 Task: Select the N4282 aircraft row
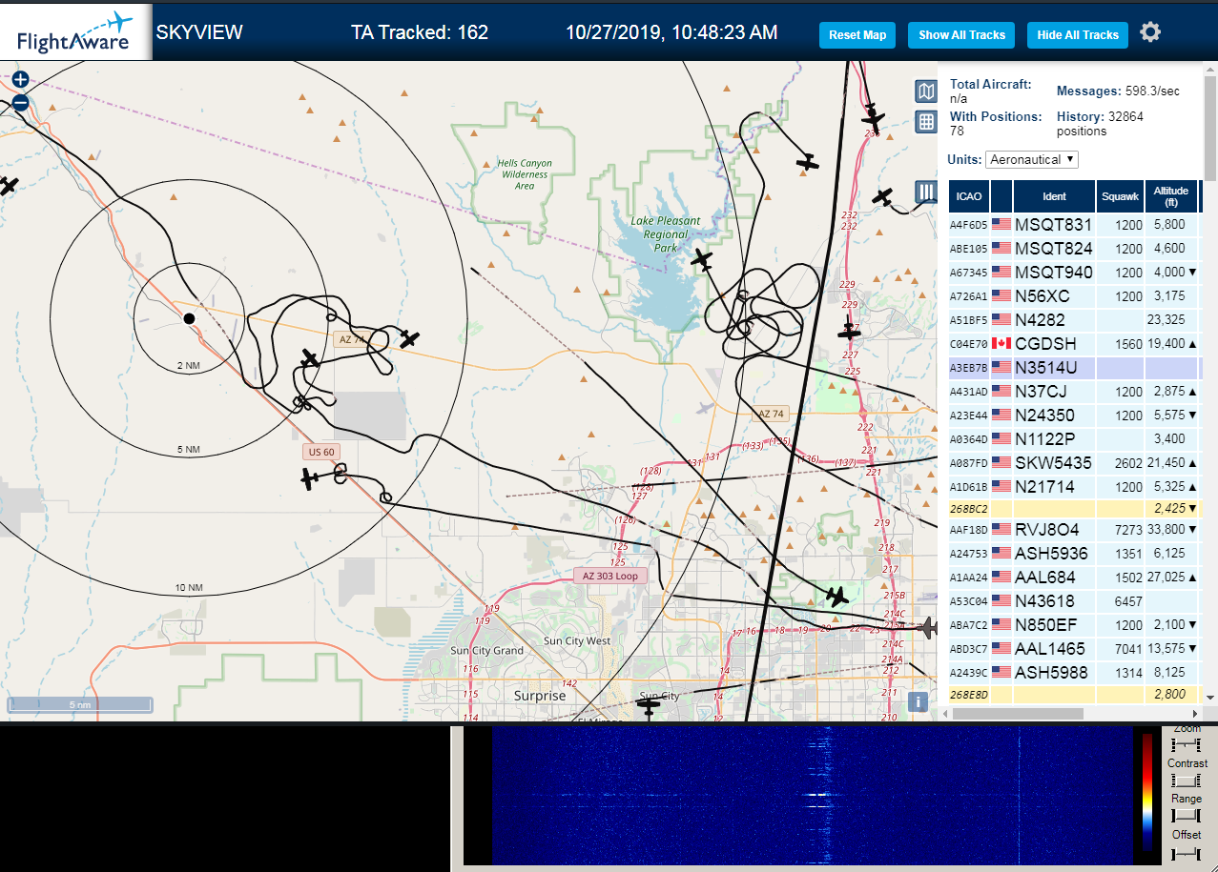pos(1074,320)
